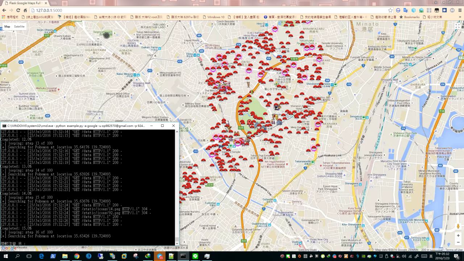This screenshot has height=261, width=464.
Task: Open the cmd.exe window system menu icon
Action: pyautogui.click(x=4, y=126)
